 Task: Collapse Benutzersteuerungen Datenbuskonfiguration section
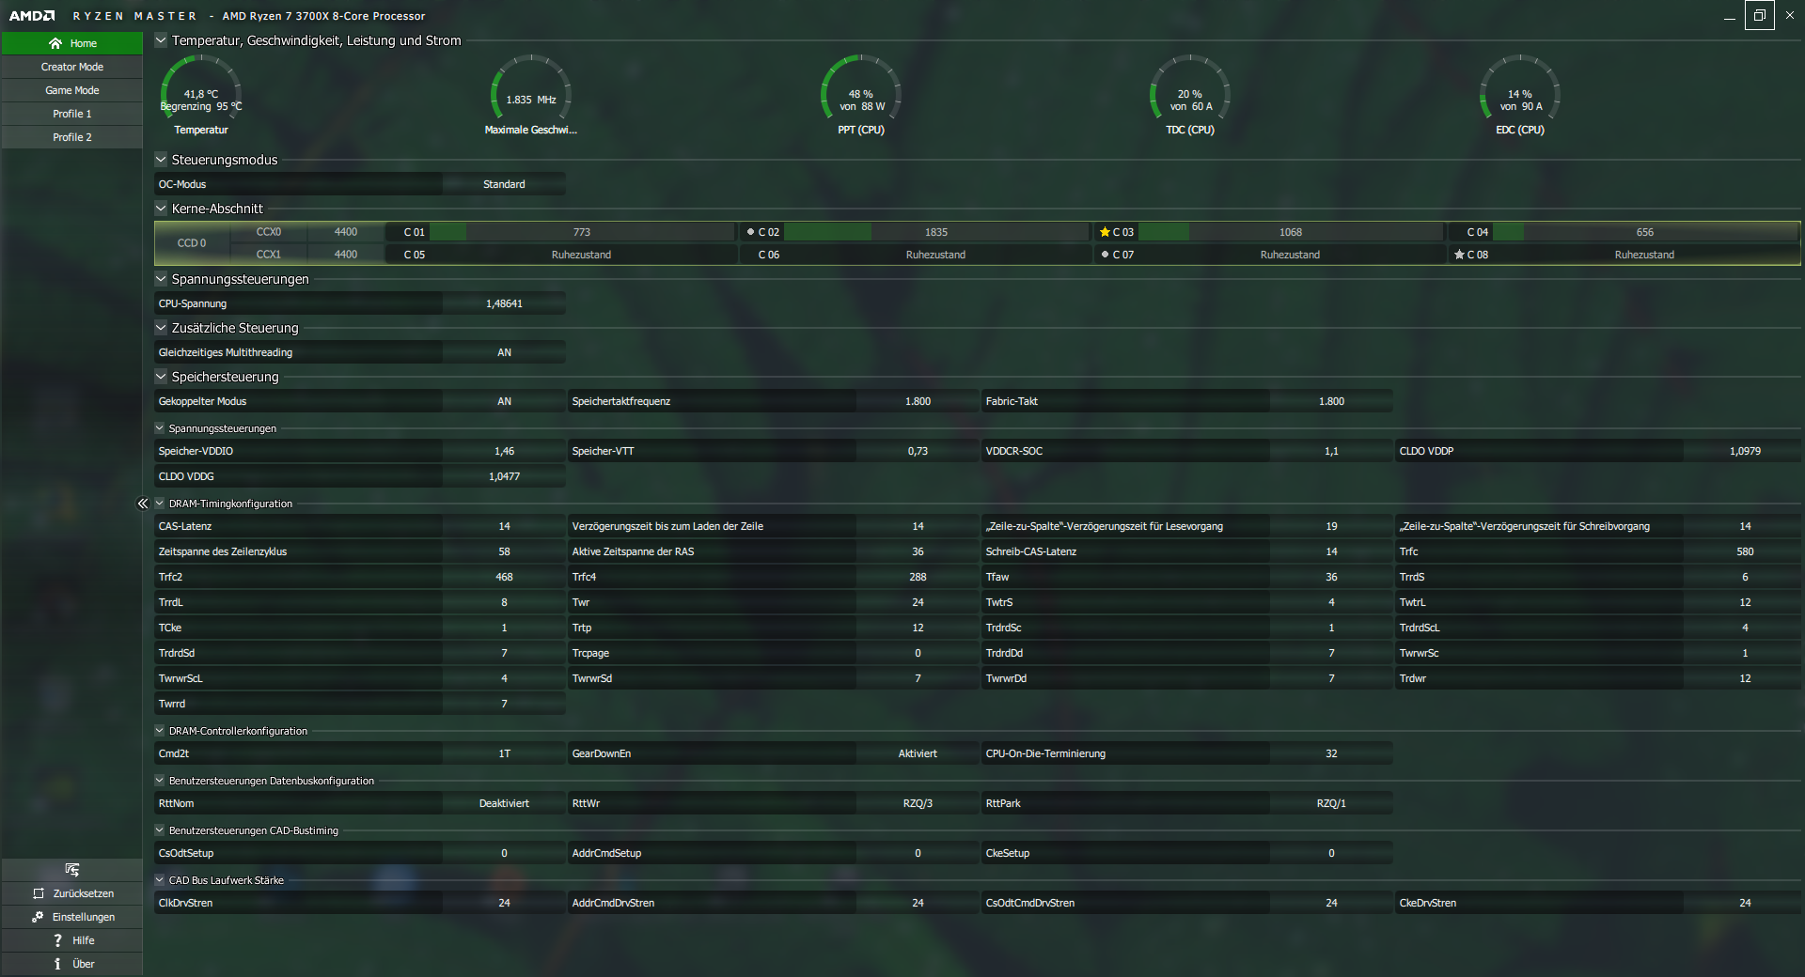tap(160, 781)
